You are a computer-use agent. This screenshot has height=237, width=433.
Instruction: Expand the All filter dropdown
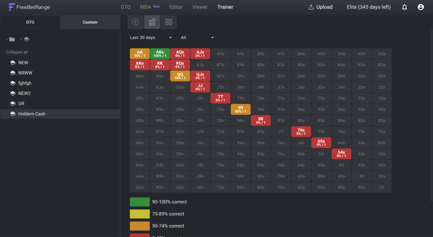tap(197, 38)
